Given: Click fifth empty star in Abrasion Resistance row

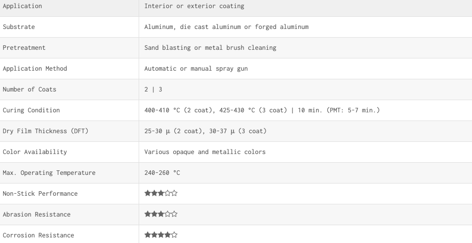Looking at the screenshot, I should 174,214.
